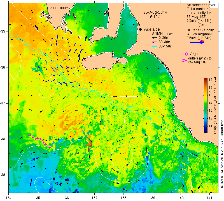This screenshot has height=201, width=224.
Task: Click the magenta Argo circle symbol
Action: coord(186,54)
